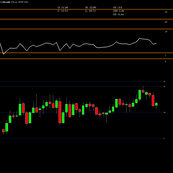Select the rightmost green candlestick
This screenshot has width=173, height=173.
(x=156, y=104)
